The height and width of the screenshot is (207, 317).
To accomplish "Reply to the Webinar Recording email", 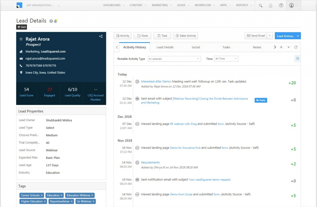I will coord(261,100).
